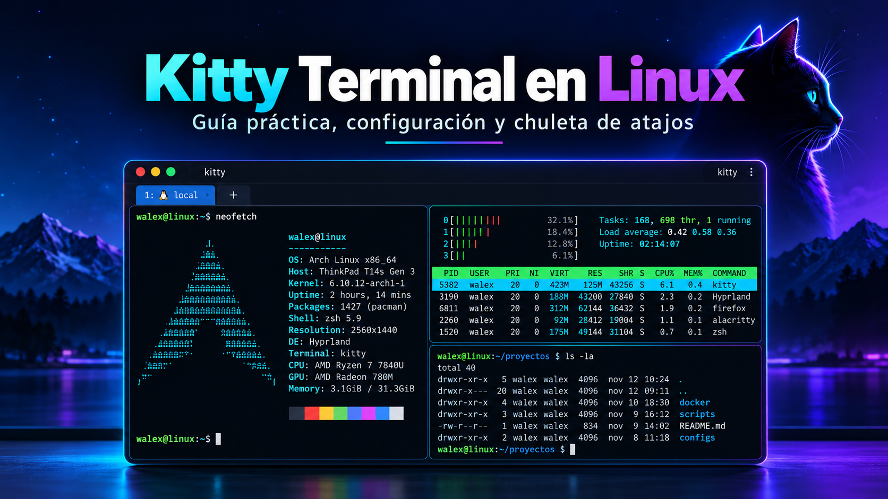Click the "configs" directory name in the listing
This screenshot has width=888, height=499.
(697, 437)
